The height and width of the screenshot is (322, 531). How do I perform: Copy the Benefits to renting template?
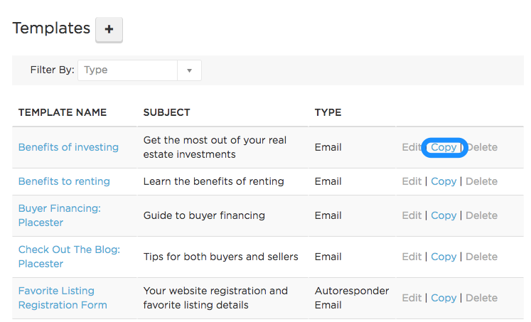(444, 181)
